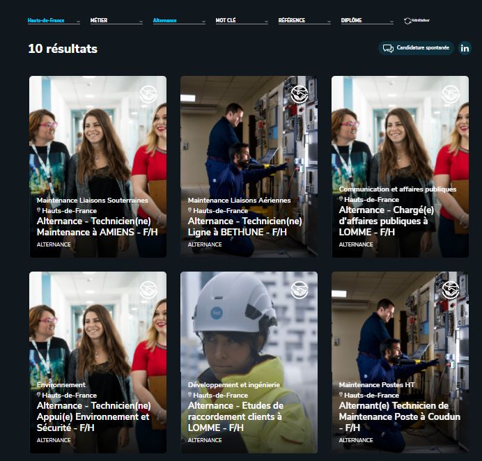The height and width of the screenshot is (461, 482).
Task: Click location pin on raccordement clients card
Action: tap(190, 395)
